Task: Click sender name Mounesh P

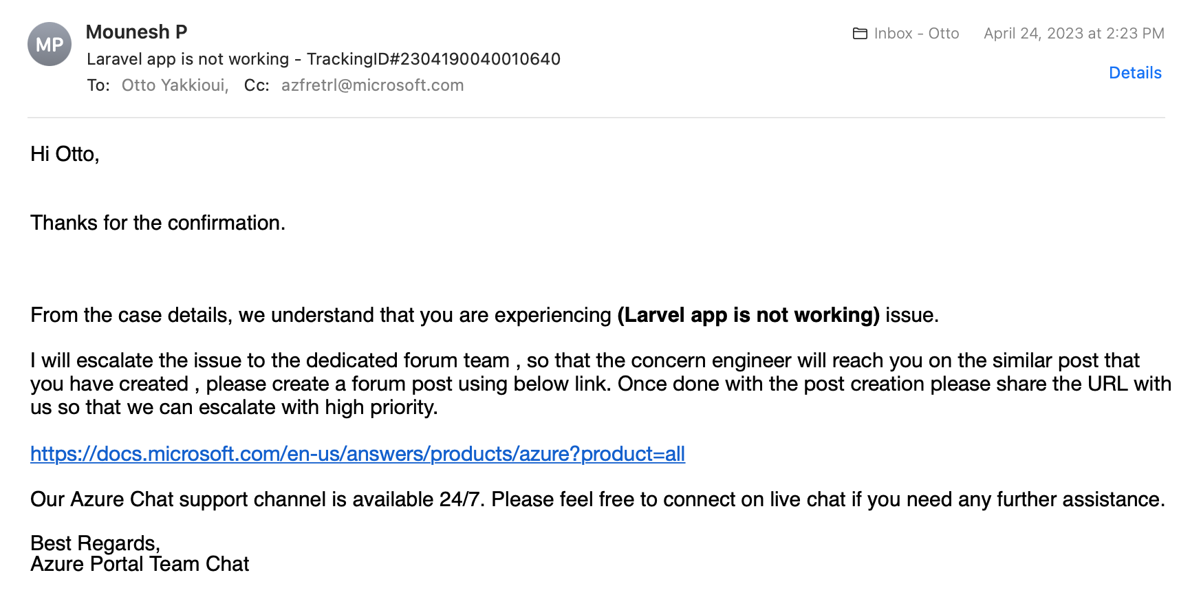Action: pos(136,32)
